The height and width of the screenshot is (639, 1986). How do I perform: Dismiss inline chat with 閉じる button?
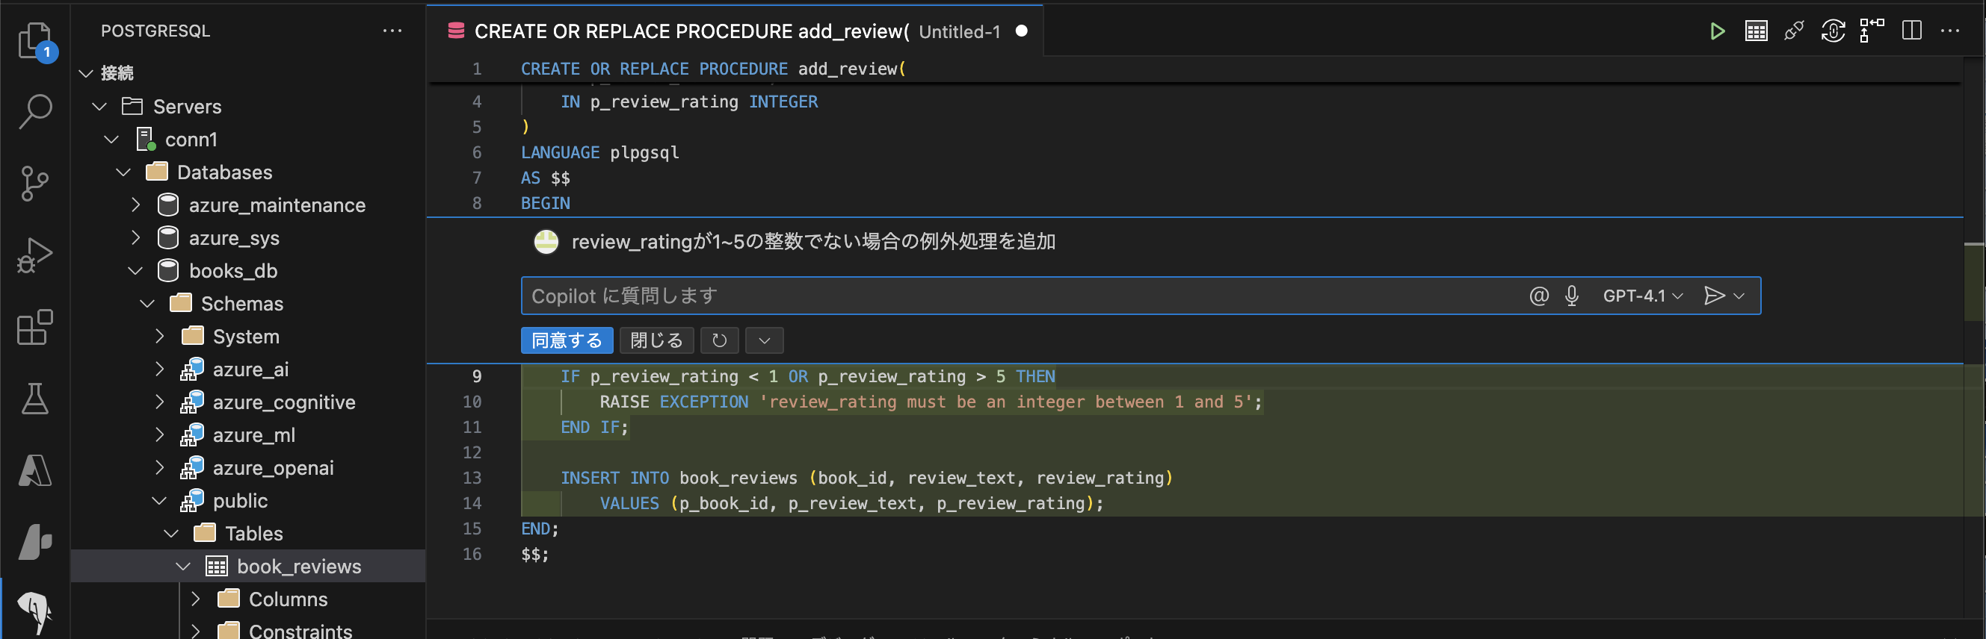pyautogui.click(x=656, y=340)
